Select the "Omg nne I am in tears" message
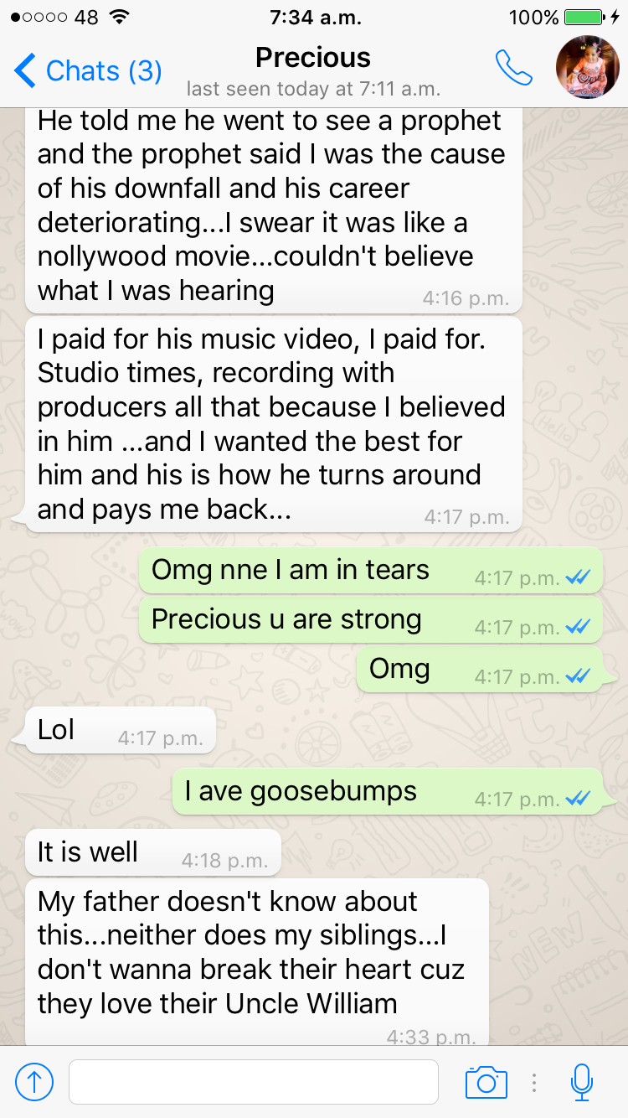 [x=371, y=571]
